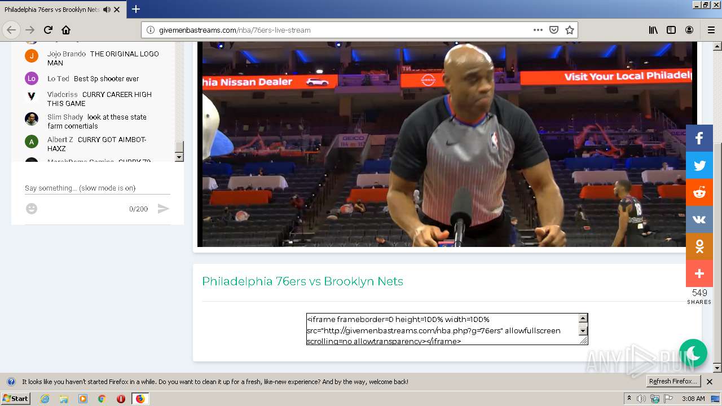The width and height of the screenshot is (722, 406).
Task: Open the emoji picker in chat
Action: (32, 209)
